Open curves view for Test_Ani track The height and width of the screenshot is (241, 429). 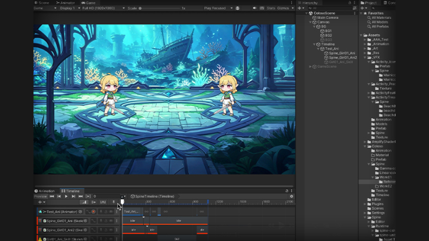point(88,212)
